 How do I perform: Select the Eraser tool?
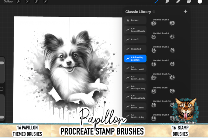coord(178,1)
